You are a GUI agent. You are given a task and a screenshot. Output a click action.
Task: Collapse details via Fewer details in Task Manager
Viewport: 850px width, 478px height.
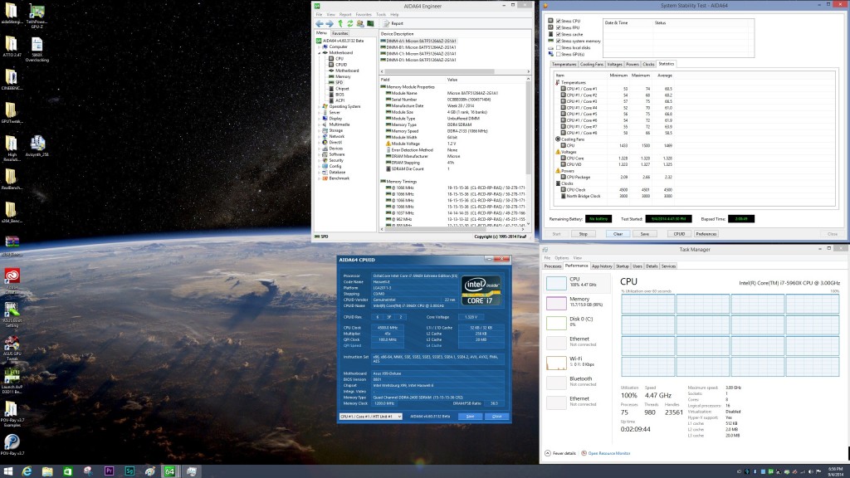point(560,453)
